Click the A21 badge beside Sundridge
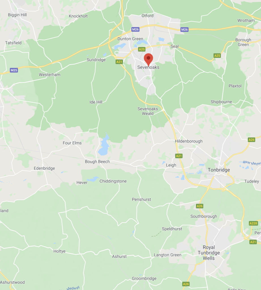This screenshot has width=261, height=290. click(119, 62)
